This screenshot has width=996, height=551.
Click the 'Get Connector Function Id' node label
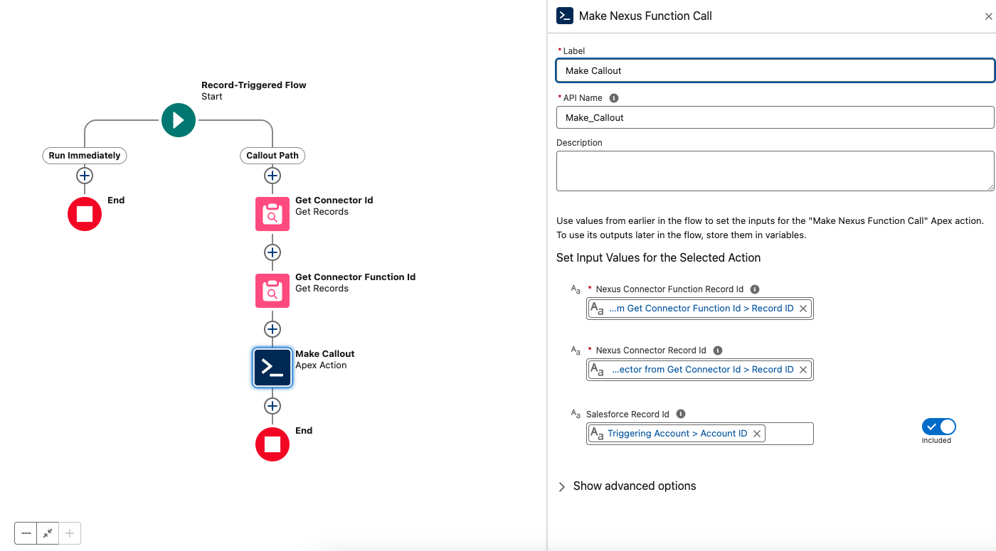coord(356,277)
